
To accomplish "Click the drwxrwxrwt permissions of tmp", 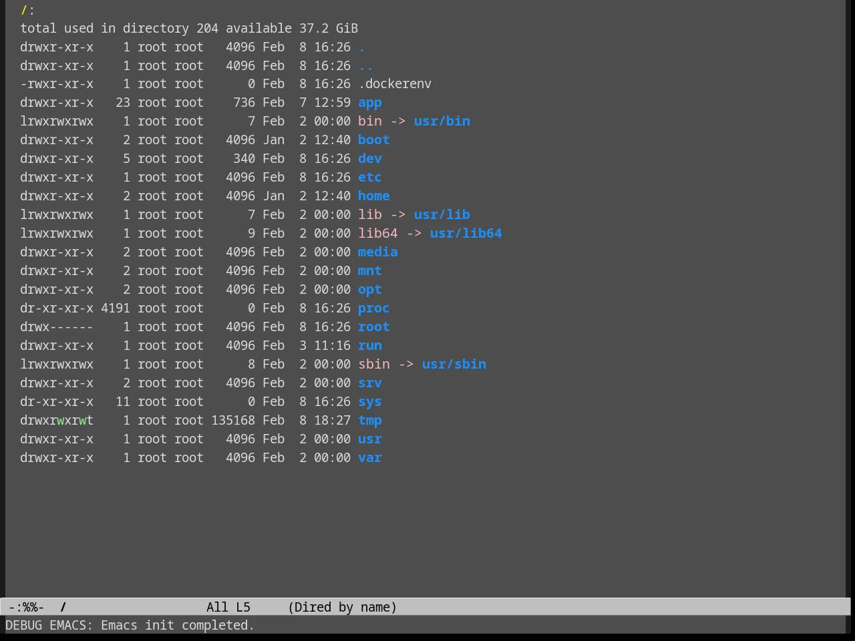I will (57, 421).
